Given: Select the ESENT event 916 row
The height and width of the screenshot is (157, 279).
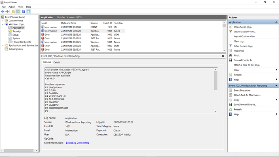Looking at the screenshot, I should (83, 27).
